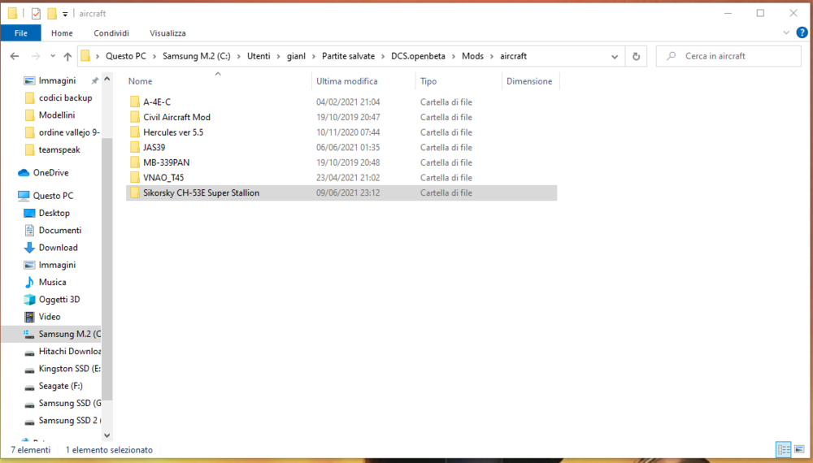Select the Hercules ver 5.5 folder
The image size is (813, 463).
tap(341, 132)
